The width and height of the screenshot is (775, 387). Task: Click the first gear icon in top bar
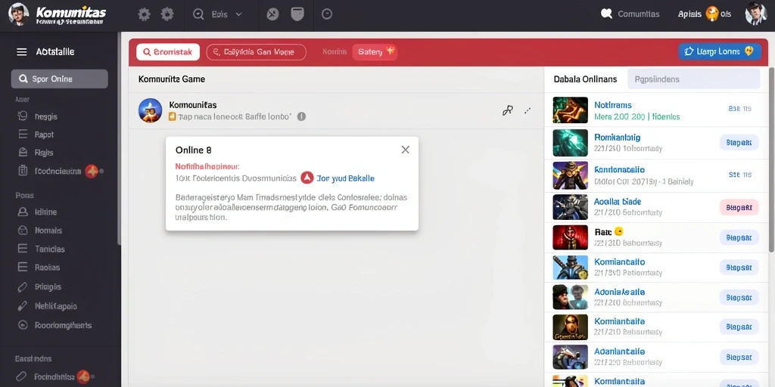(144, 14)
